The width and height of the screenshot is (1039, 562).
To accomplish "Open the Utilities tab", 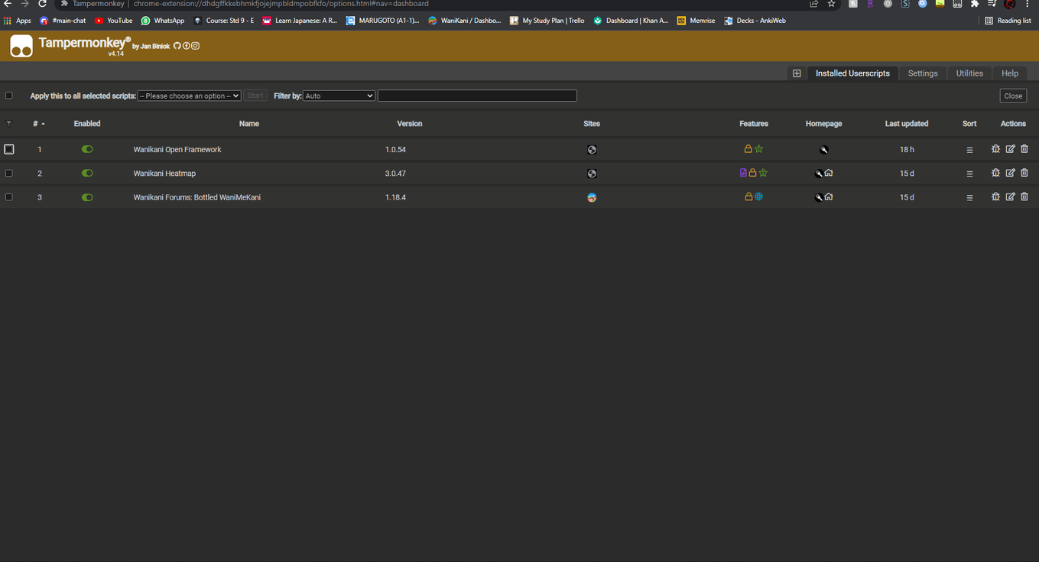I will [x=969, y=73].
